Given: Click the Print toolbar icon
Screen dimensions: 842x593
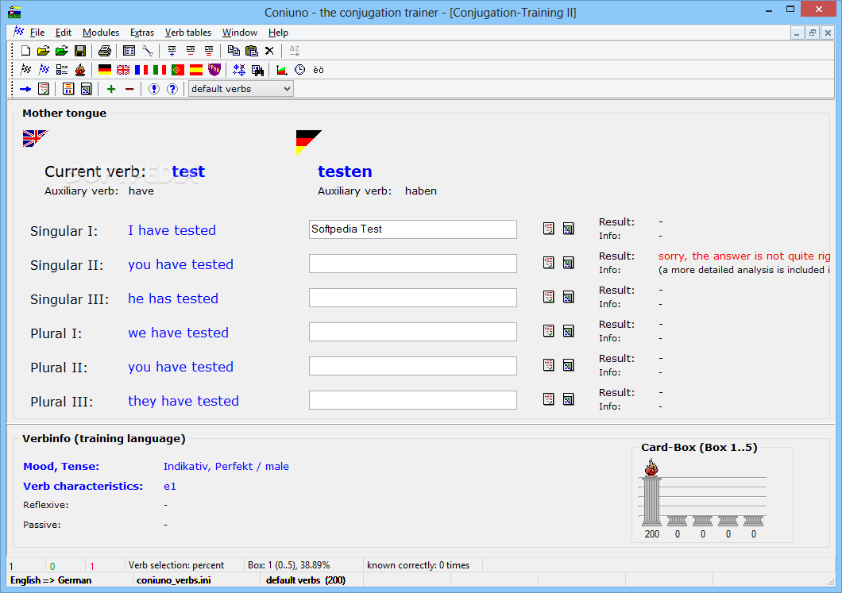Looking at the screenshot, I should coord(105,51).
